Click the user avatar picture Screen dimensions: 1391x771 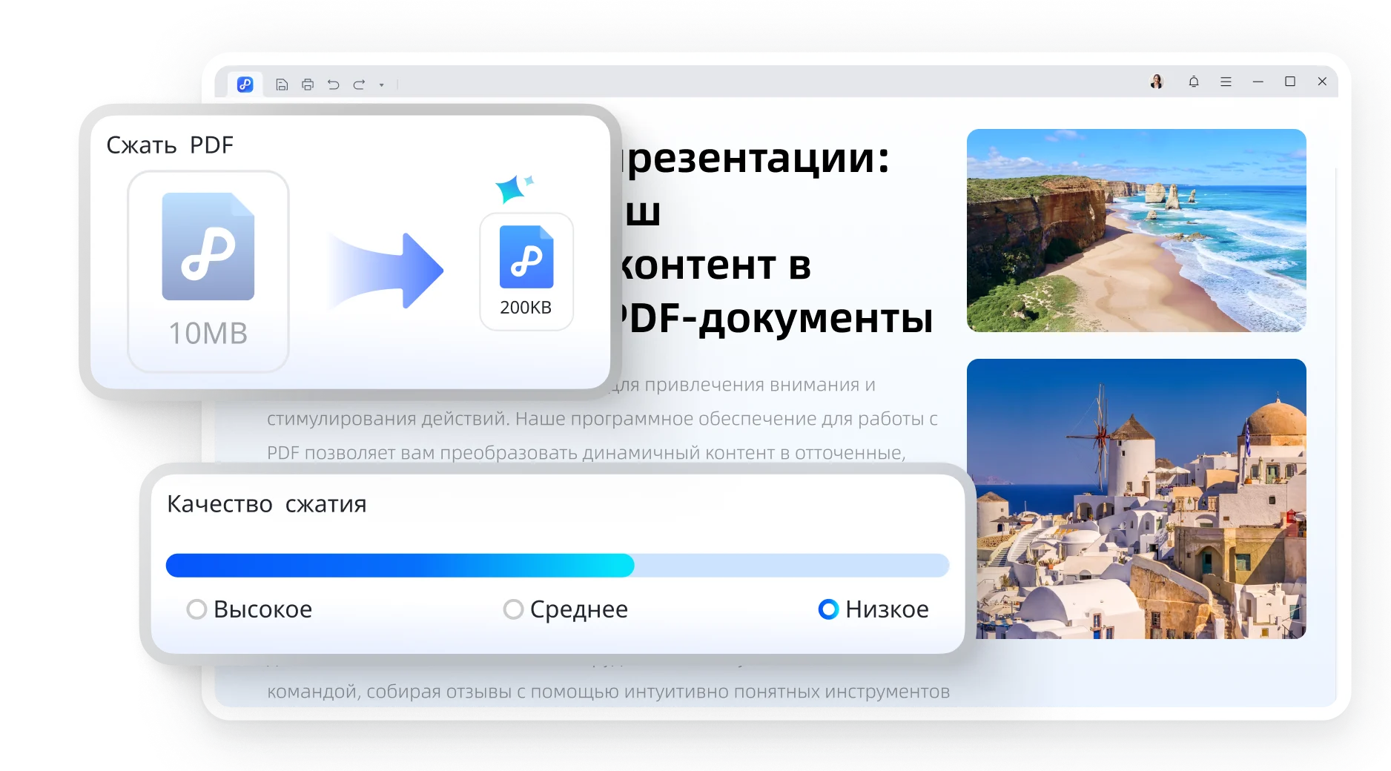tap(1157, 82)
